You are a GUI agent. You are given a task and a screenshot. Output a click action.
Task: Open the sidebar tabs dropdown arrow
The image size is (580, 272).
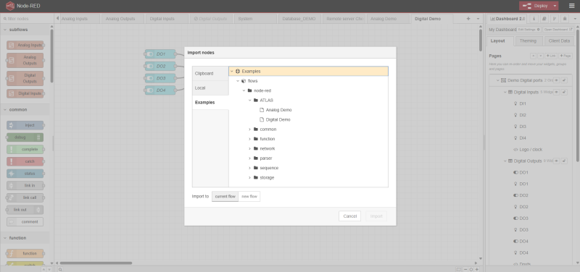click(574, 19)
